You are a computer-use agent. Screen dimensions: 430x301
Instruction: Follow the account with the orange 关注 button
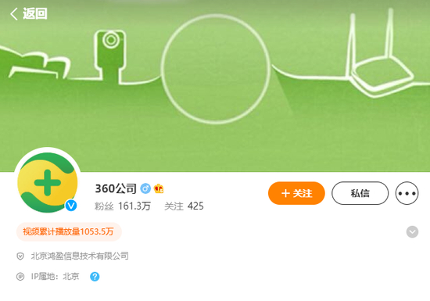tap(296, 193)
